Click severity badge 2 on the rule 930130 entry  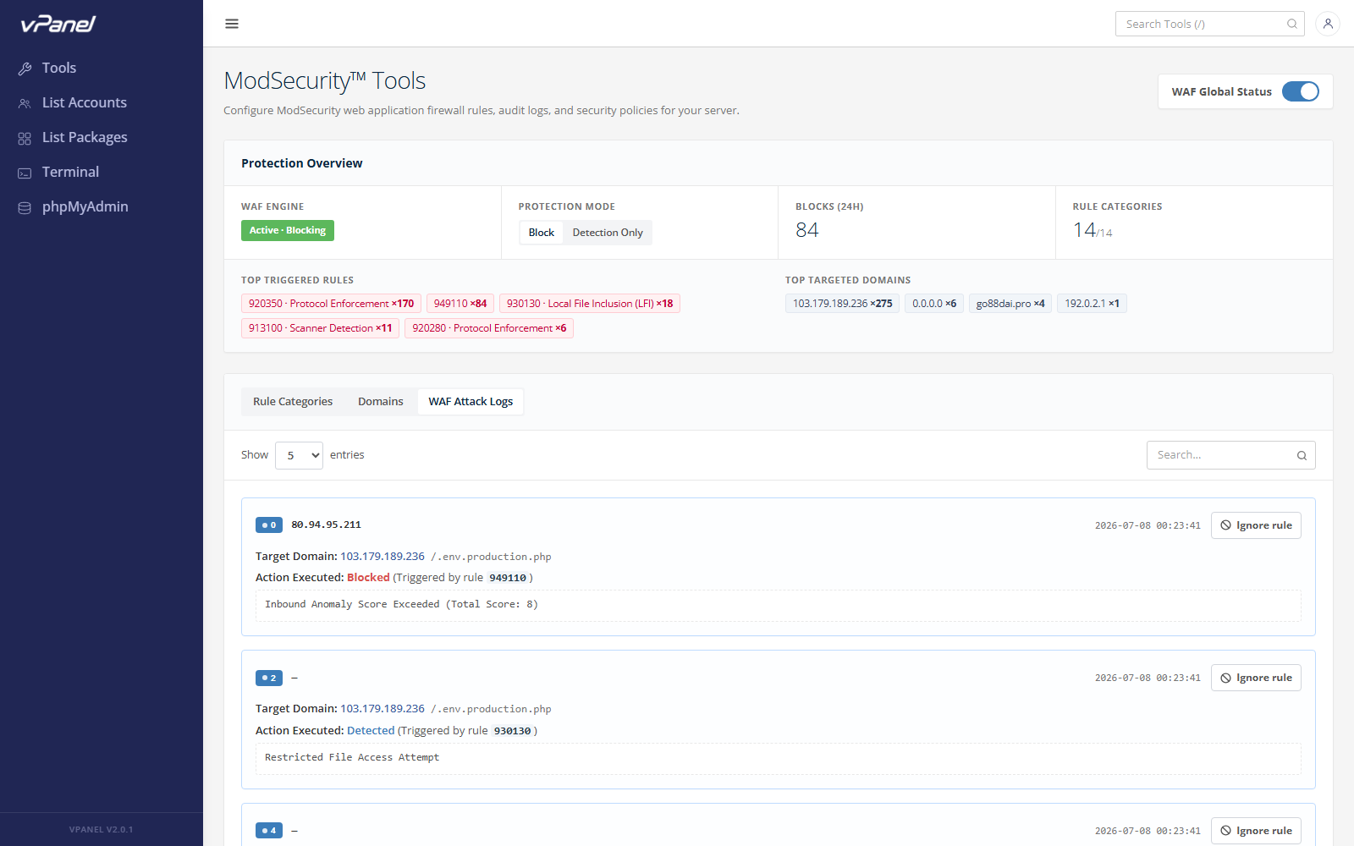(x=269, y=678)
